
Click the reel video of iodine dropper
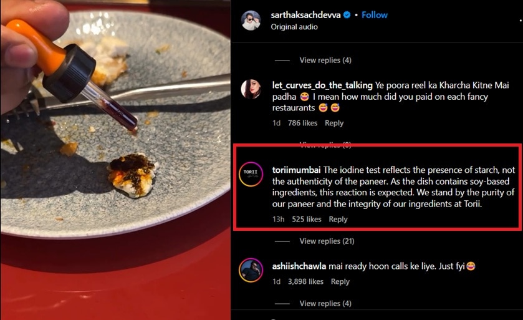pos(115,160)
